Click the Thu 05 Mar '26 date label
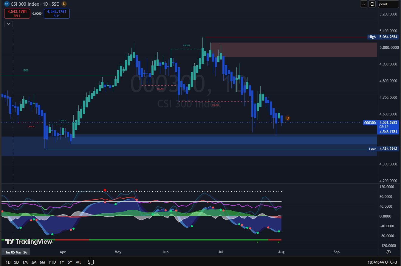 pos(16,252)
